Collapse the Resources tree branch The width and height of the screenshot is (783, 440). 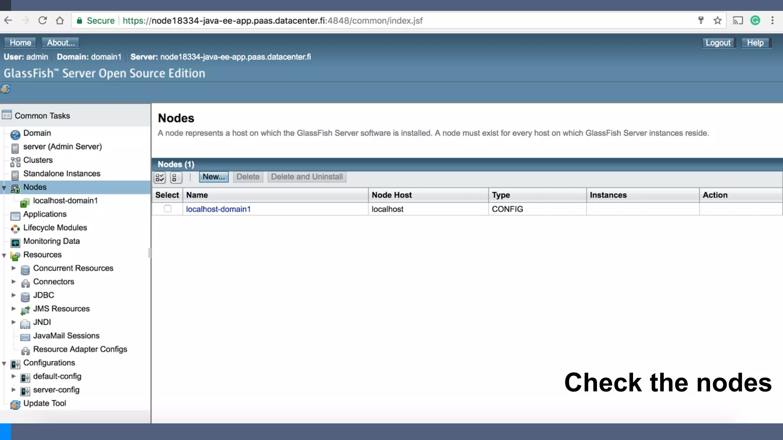[x=4, y=256]
